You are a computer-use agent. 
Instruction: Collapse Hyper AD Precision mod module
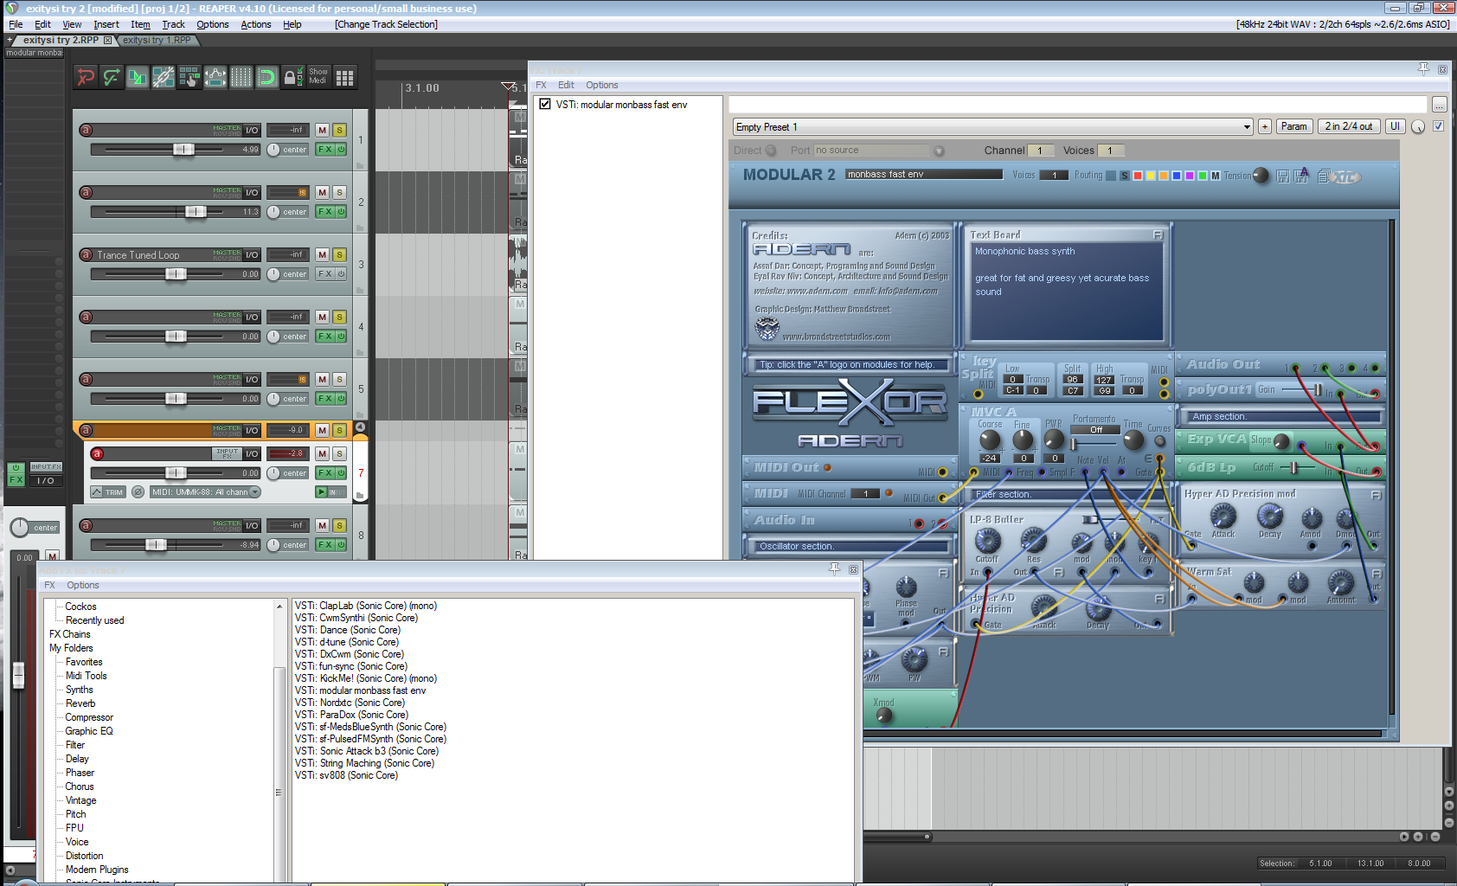click(x=1376, y=494)
